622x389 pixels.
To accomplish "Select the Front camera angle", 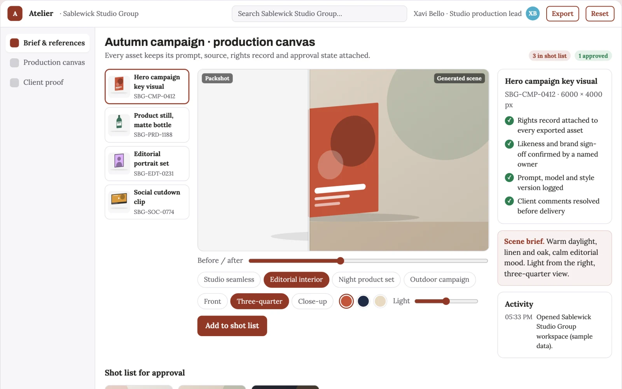I will coord(212,301).
